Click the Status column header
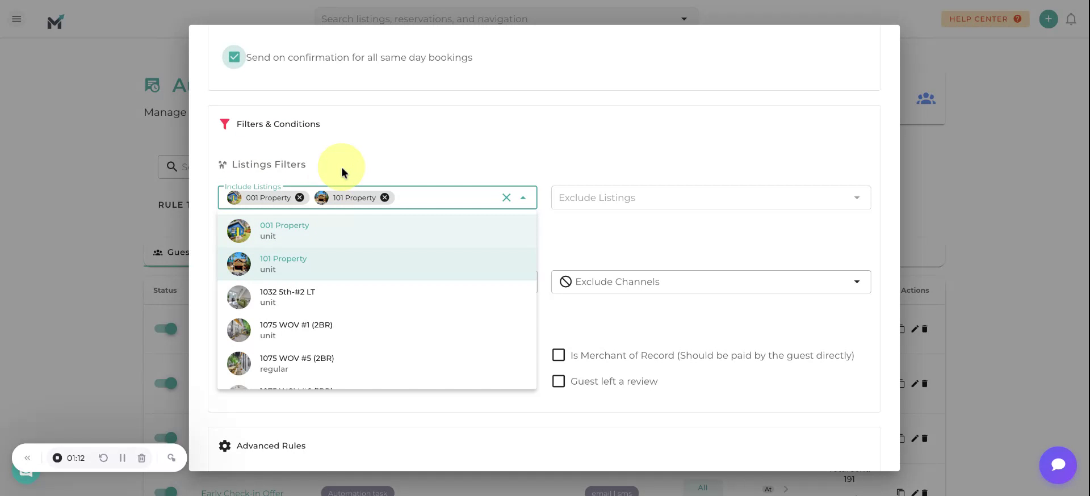Viewport: 1090px width, 496px height. click(x=165, y=290)
